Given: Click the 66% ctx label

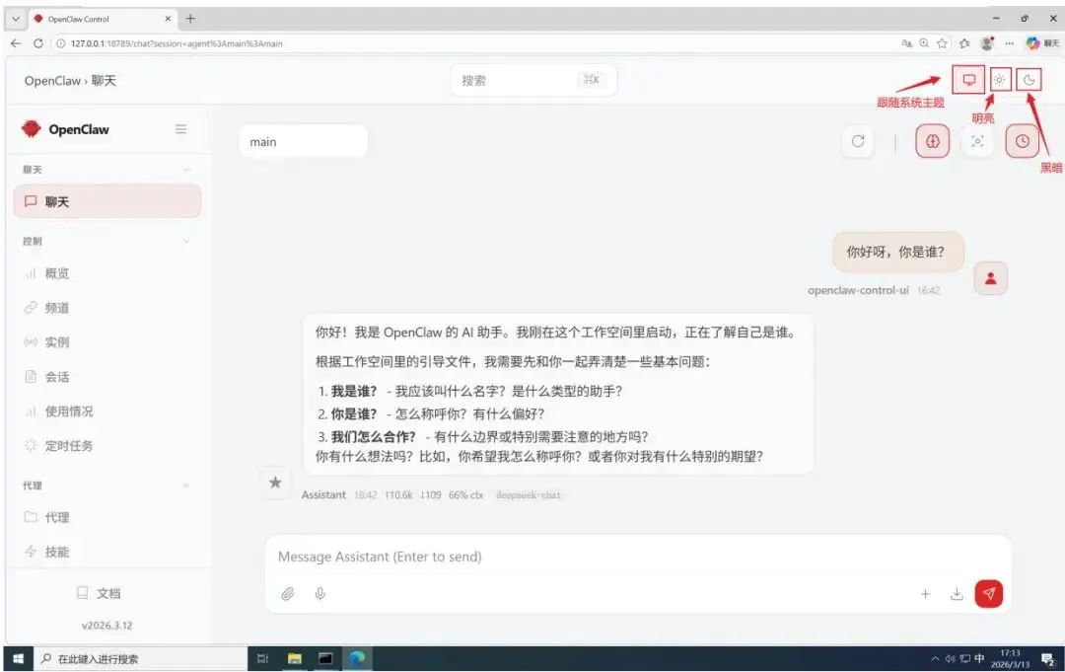Looking at the screenshot, I should [465, 494].
